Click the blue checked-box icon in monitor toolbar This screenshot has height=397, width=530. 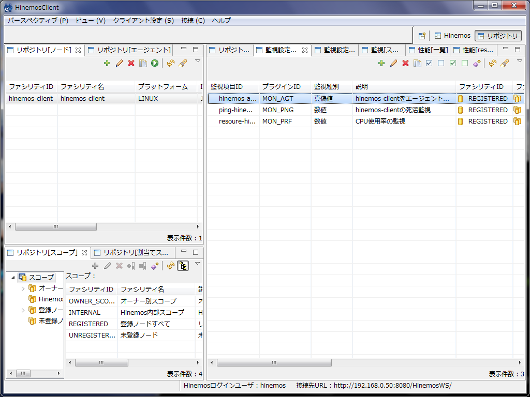[429, 63]
